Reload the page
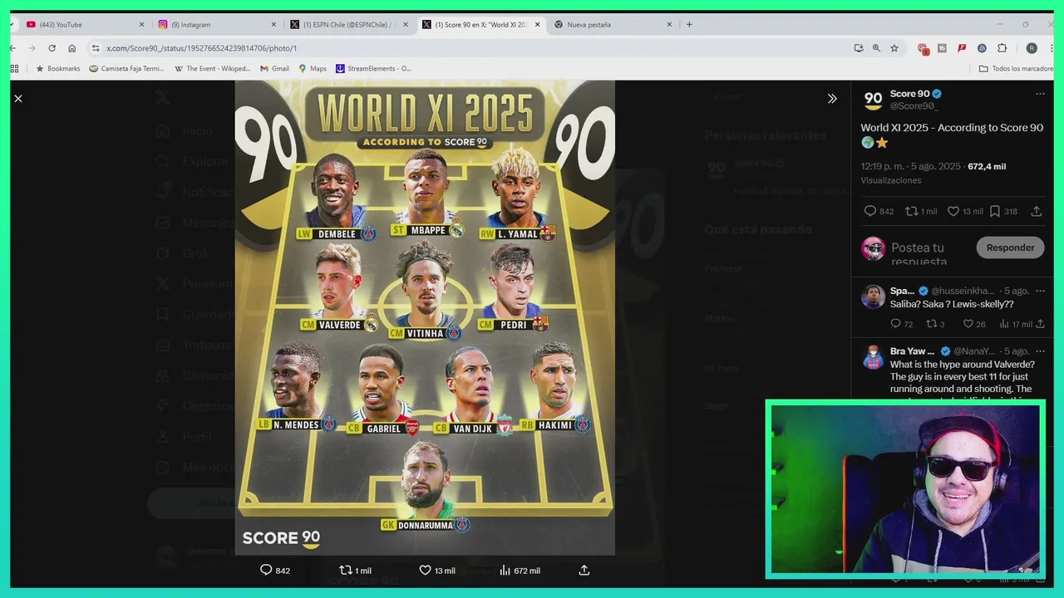1064x598 pixels. 52,48
